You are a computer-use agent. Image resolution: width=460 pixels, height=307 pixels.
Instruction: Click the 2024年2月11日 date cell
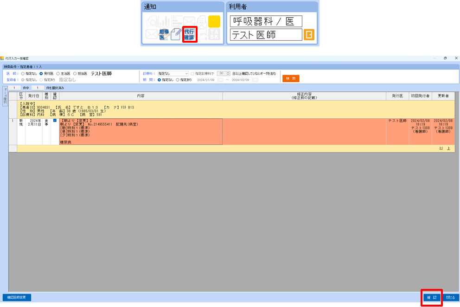pos(34,132)
